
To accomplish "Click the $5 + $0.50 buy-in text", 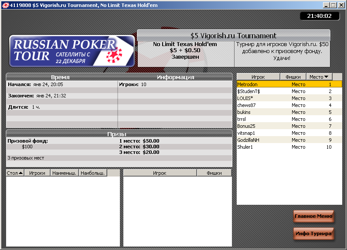I will point(185,50).
